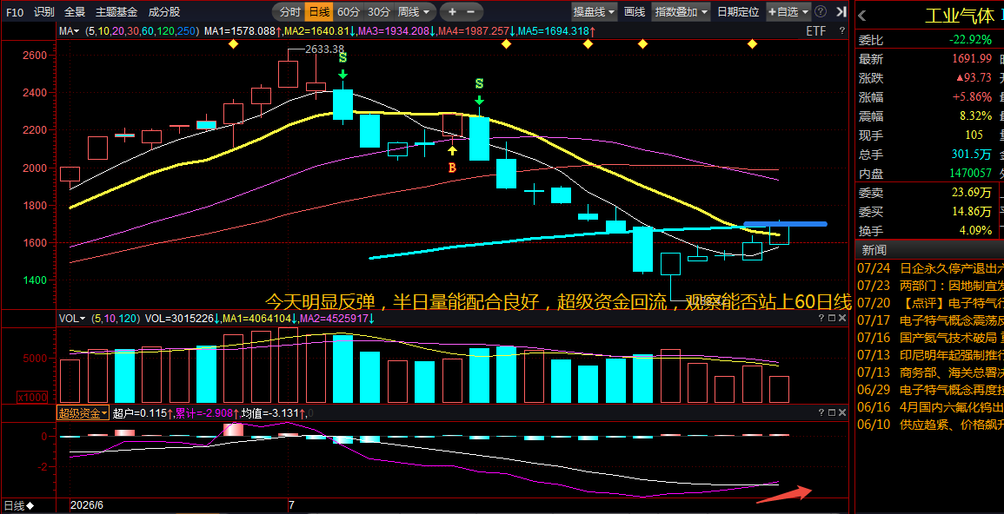Image resolution: width=1004 pixels, height=514 pixels.
Task: Expand the 周线 period dropdown
Action: click(x=414, y=11)
